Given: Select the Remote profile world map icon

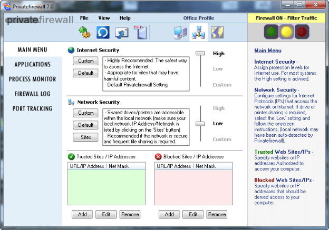Looking at the screenshot, I should (x=217, y=33).
